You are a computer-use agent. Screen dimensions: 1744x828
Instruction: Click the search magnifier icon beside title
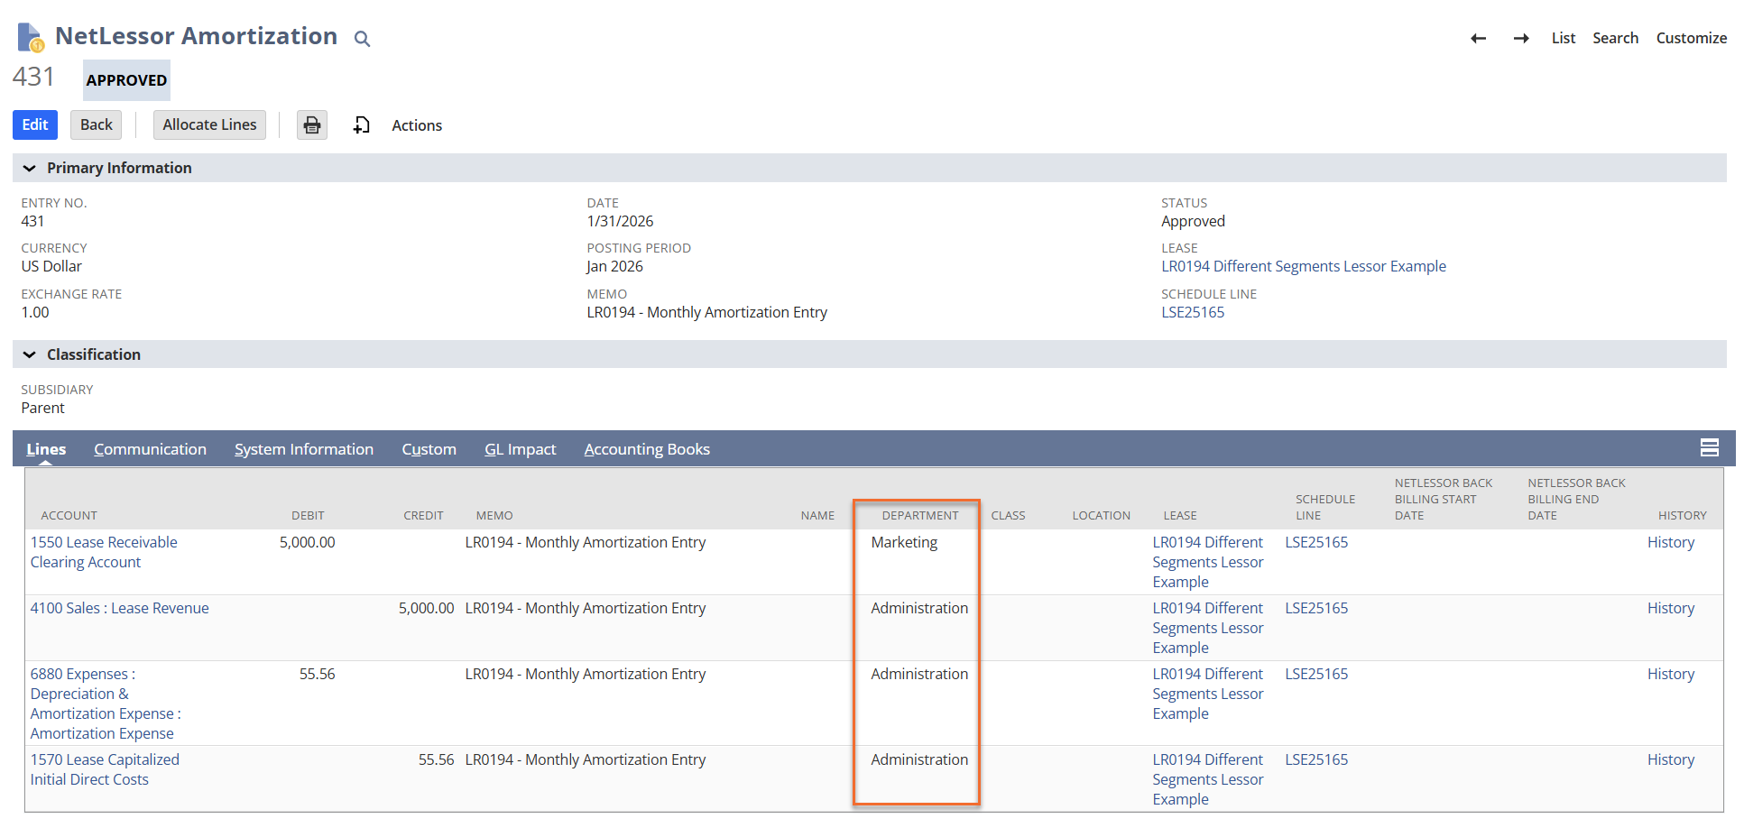362,39
